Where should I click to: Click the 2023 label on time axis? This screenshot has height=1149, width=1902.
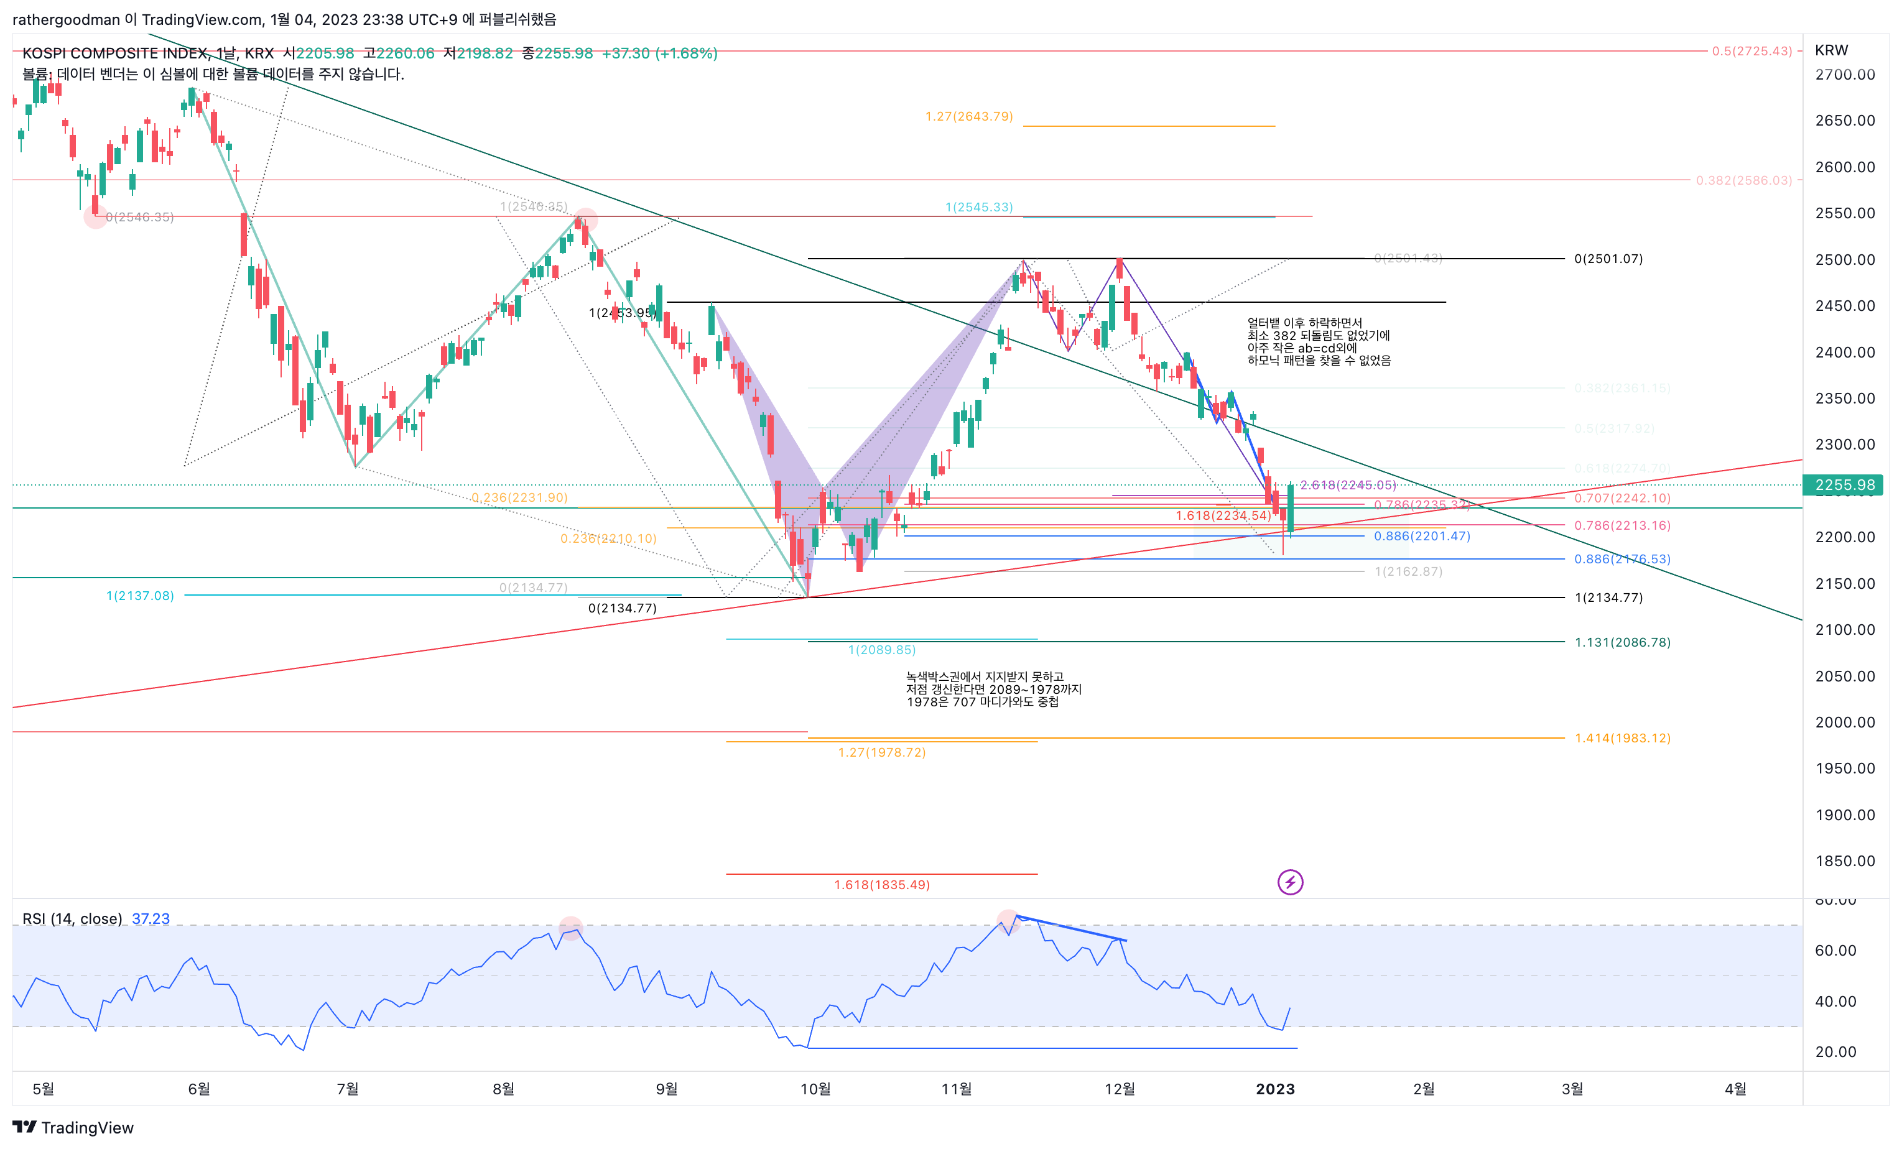1275,1089
